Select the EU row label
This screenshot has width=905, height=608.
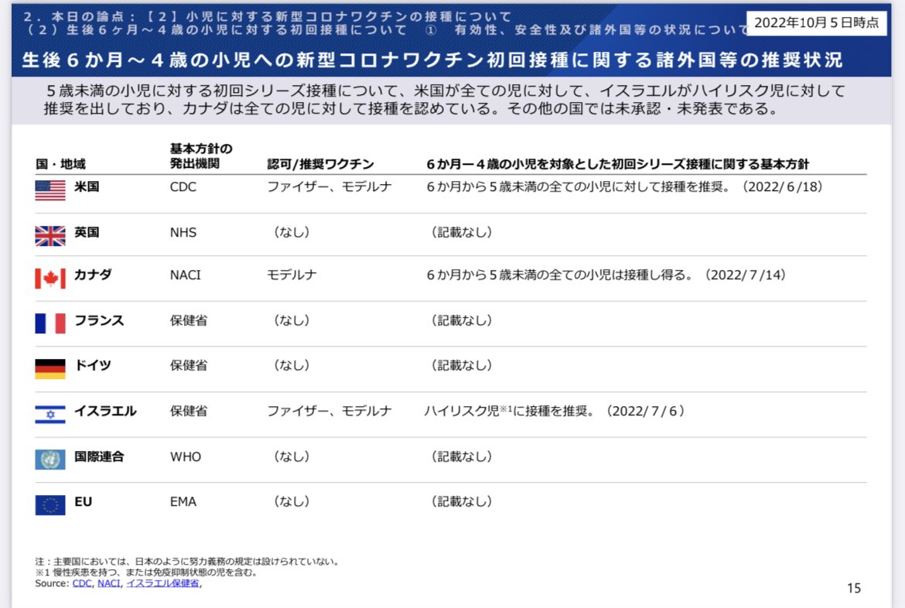(x=83, y=502)
